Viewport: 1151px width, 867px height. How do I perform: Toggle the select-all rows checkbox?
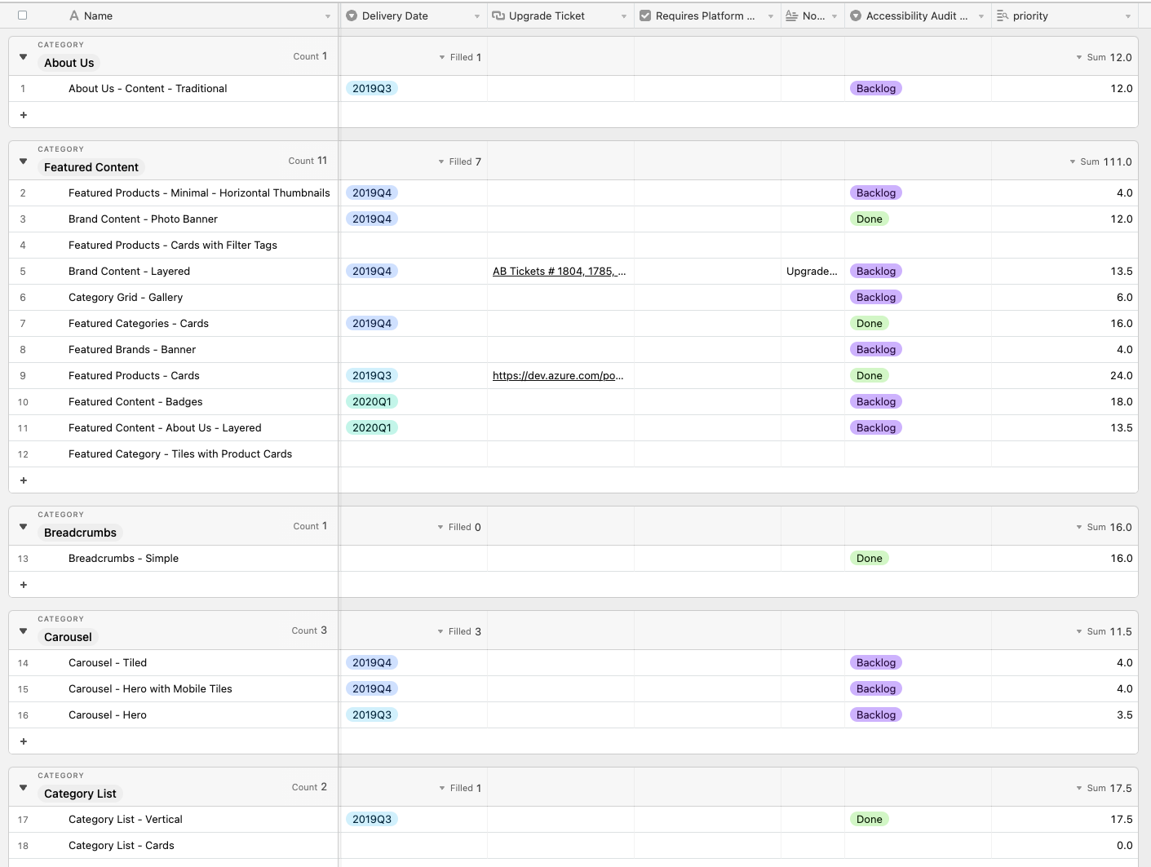22,15
